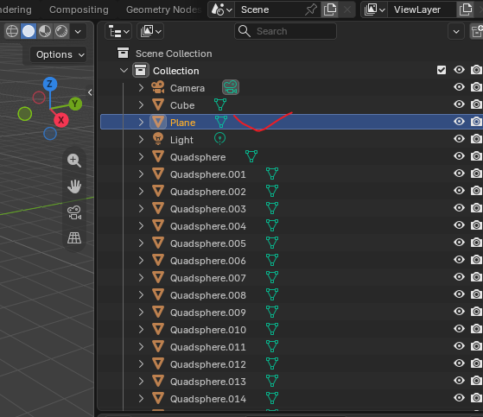Switch to material preview shading mode
Image resolution: width=483 pixels, height=417 pixels.
pos(45,31)
